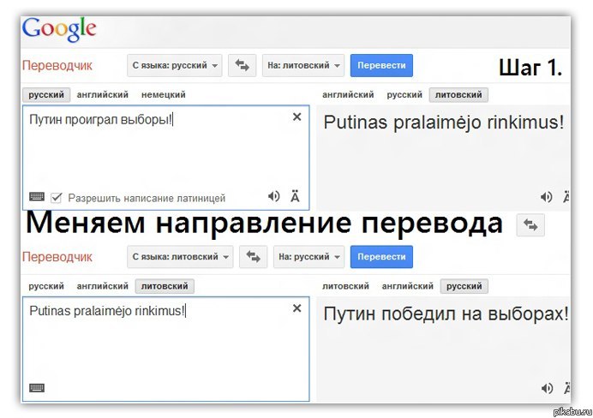Click into 'Putinas pralaimėjo rinkimus!' input field
Image resolution: width=593 pixels, height=418 pixels.
click(x=165, y=349)
